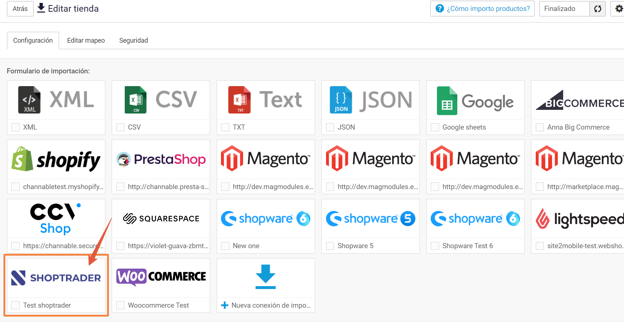Screen dimensions: 624x327
Task: Tick the channable.presta-s checkbox
Action: point(120,187)
